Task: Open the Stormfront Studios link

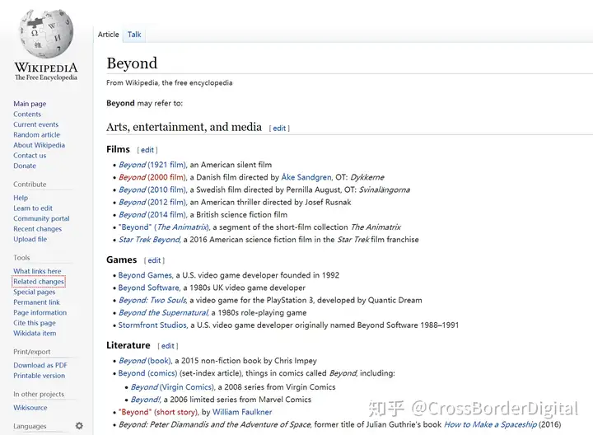Action: tap(152, 325)
